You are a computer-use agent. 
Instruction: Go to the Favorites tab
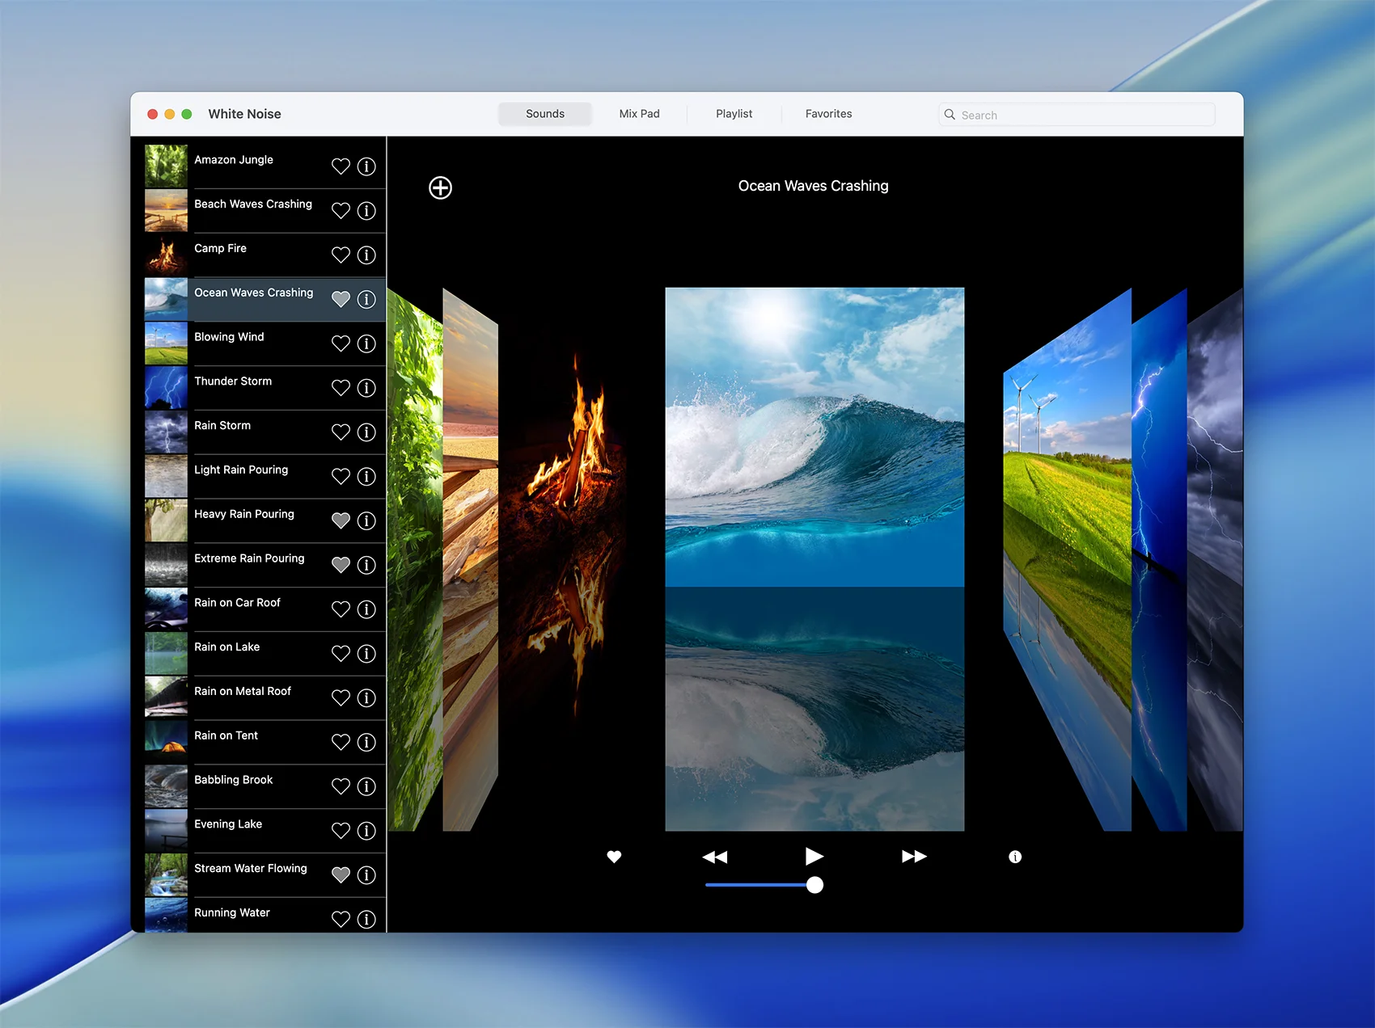(x=828, y=114)
